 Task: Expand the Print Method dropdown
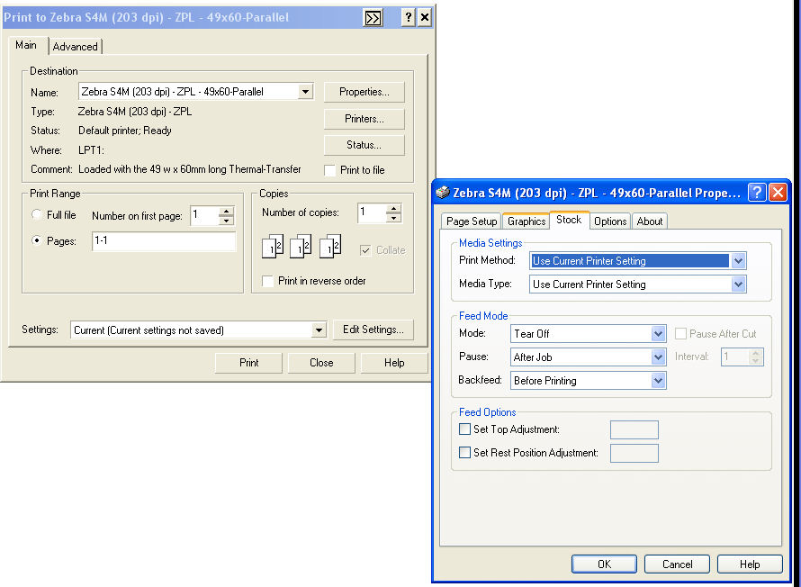(738, 261)
